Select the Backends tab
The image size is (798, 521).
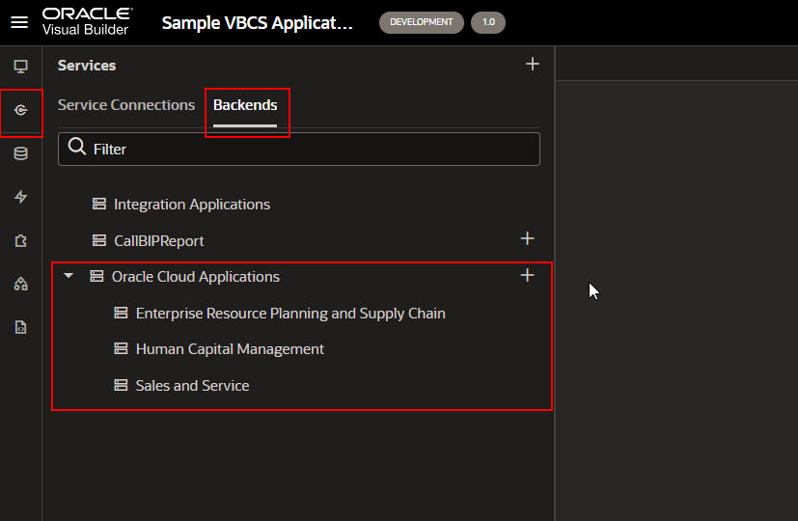(x=245, y=105)
